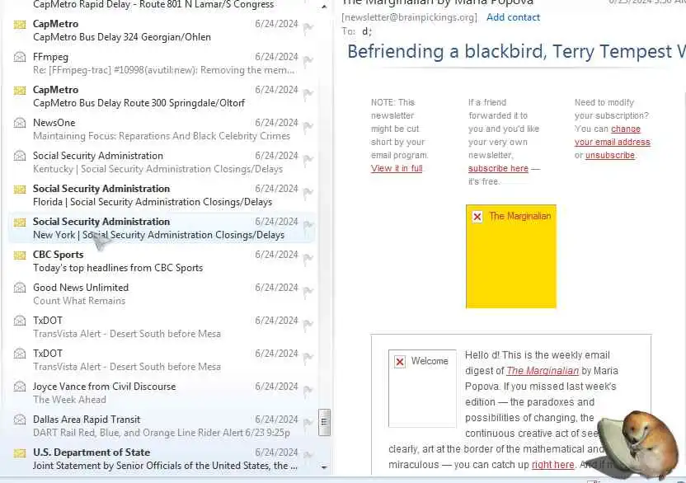The height and width of the screenshot is (483, 686).
Task: Select Kentucky Social Security Closings/Delays email
Action: 162,162
